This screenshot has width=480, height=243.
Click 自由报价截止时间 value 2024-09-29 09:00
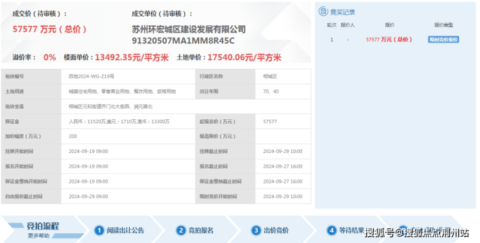(x=88, y=196)
